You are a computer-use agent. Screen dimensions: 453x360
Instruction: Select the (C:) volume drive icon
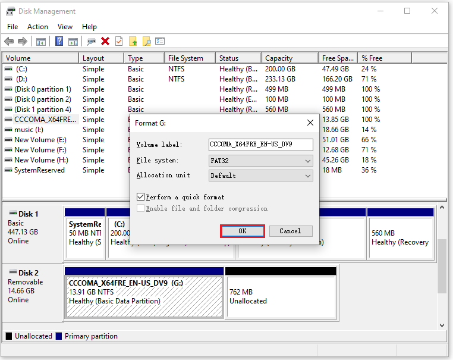[9, 69]
